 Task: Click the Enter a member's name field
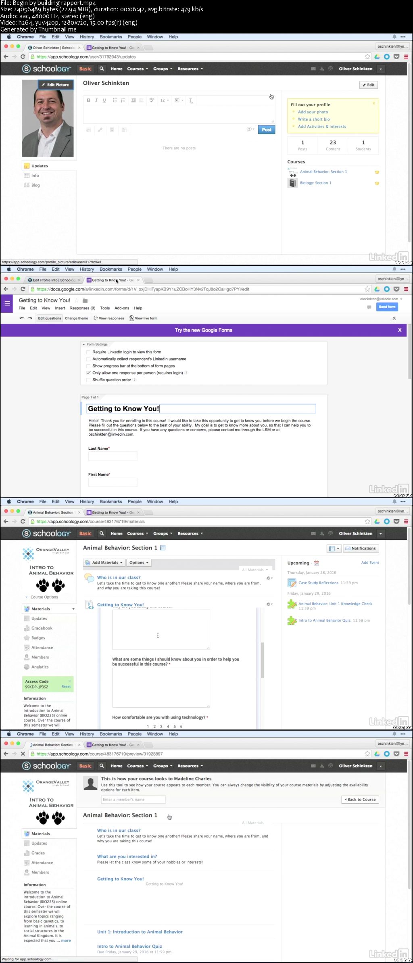[x=133, y=799]
